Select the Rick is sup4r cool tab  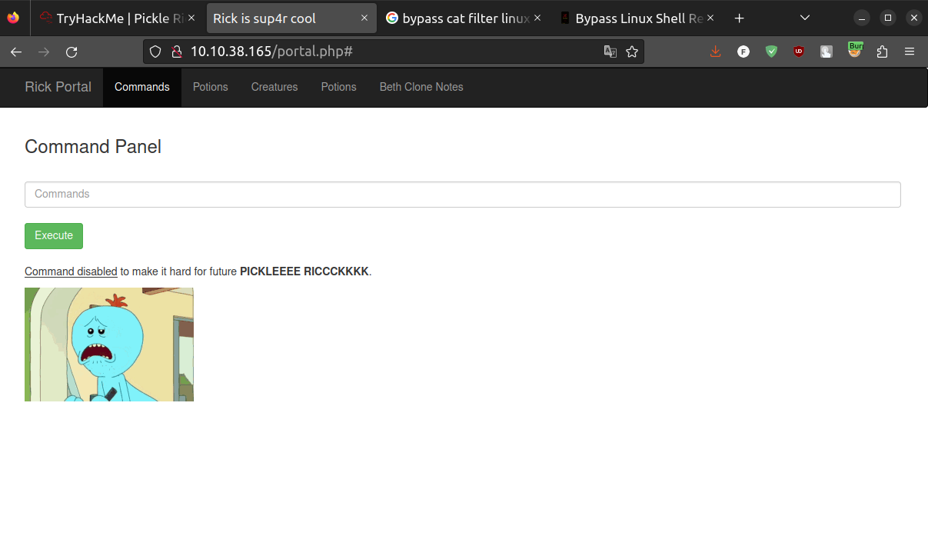pos(291,18)
